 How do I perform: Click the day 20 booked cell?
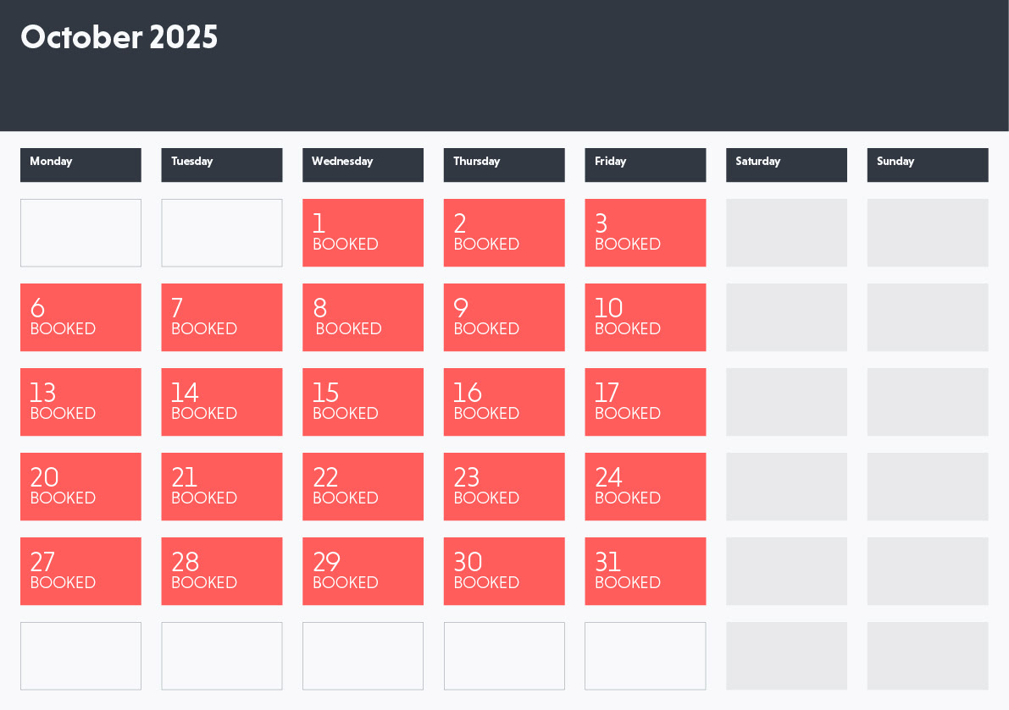coord(80,487)
